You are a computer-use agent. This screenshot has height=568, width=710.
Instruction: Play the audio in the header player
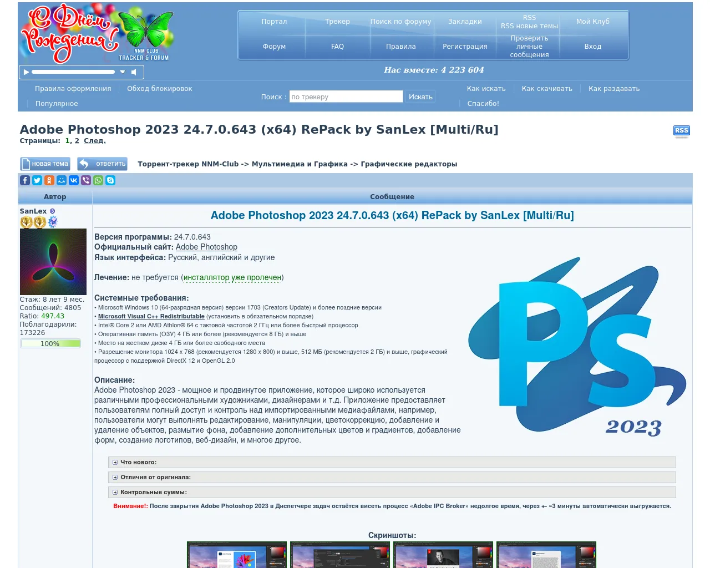(x=26, y=72)
